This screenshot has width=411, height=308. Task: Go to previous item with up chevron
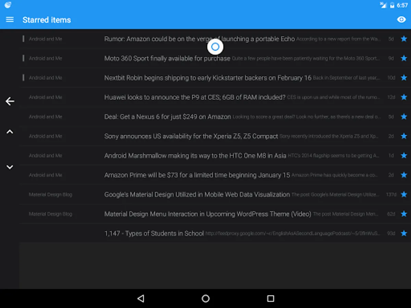(10, 132)
